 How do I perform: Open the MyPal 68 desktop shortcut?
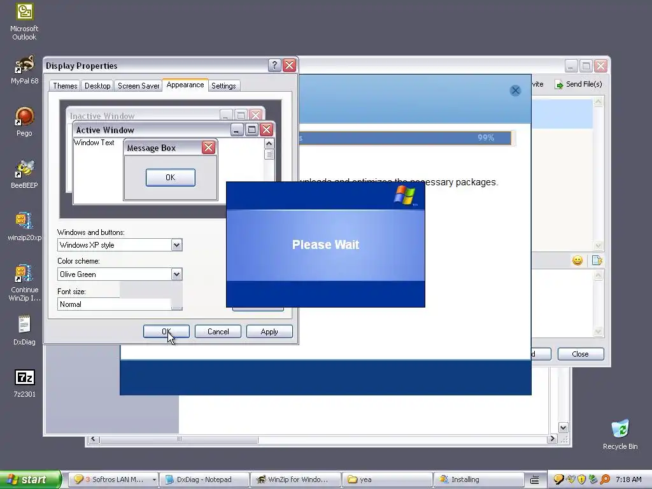[24, 70]
